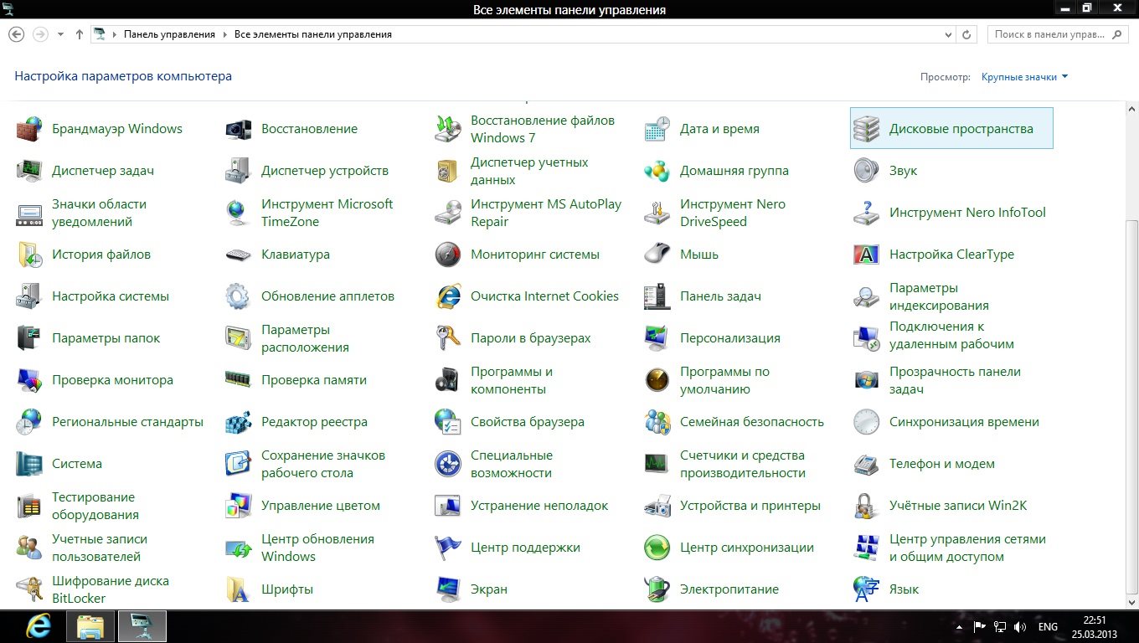This screenshot has width=1139, height=643.
Task: Click the search control panel field
Action: (x=1058, y=35)
